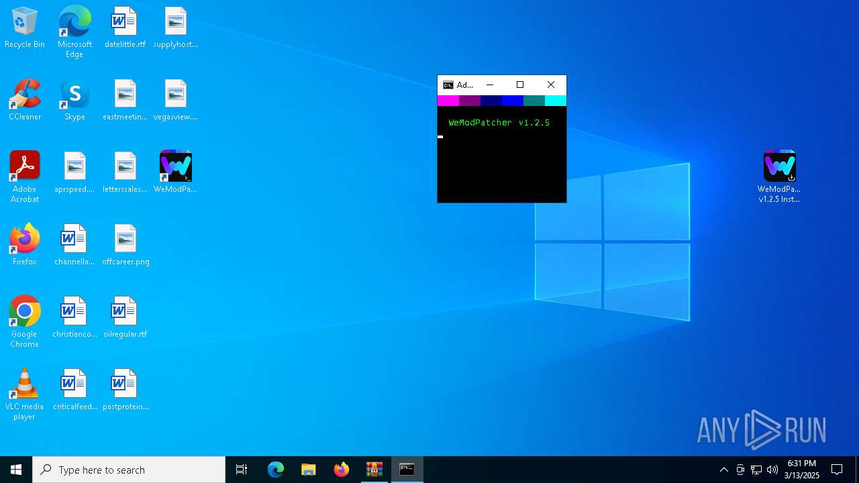Launch Microsoft Edge from the desktop shortcut

click(74, 32)
